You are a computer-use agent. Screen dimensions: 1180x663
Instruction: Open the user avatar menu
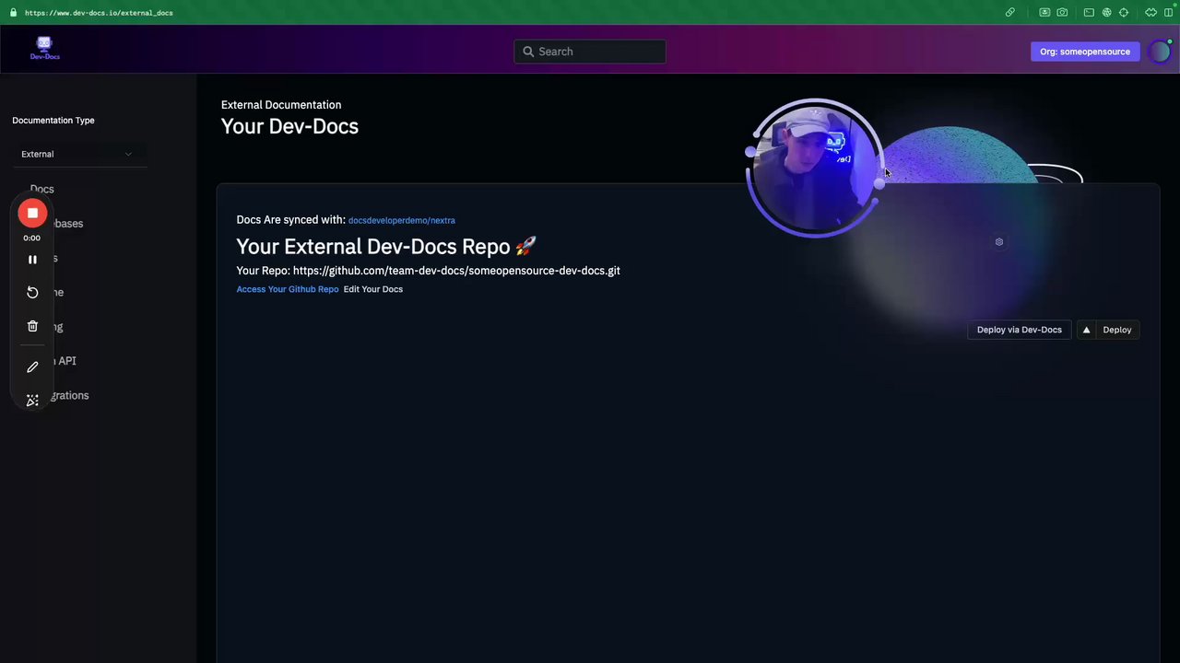(x=1160, y=52)
